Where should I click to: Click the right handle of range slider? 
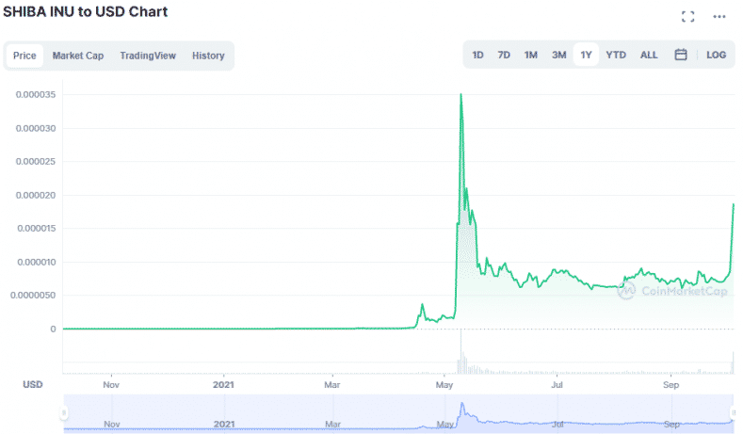pyautogui.click(x=733, y=413)
